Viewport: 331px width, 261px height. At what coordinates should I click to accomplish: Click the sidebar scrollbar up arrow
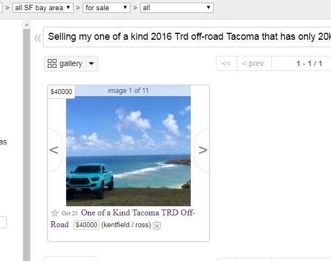pyautogui.click(x=27, y=25)
